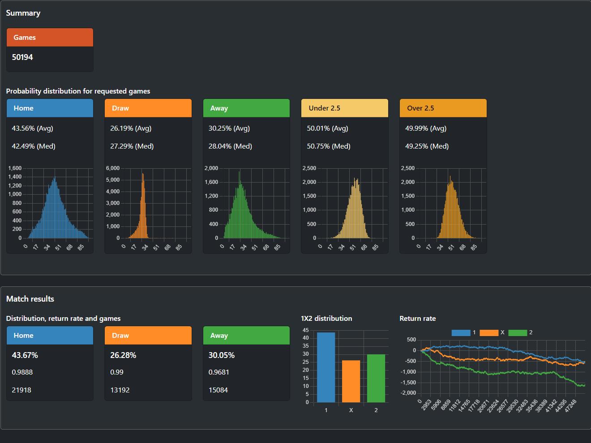
Task: Select the 0.99 draw return rate
Action: tap(117, 372)
